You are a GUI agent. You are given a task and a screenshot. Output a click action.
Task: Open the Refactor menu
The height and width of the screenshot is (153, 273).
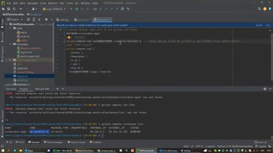coord(53,3)
